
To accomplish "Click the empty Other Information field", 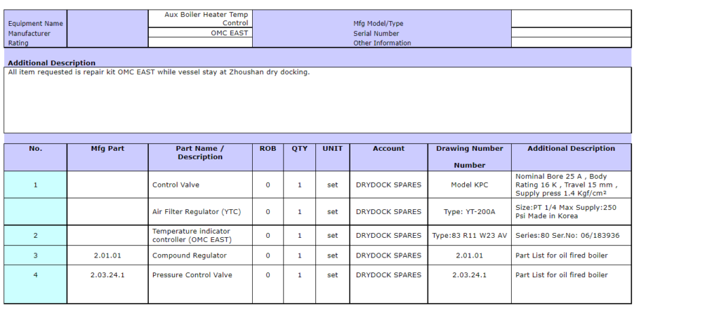I will (x=570, y=42).
